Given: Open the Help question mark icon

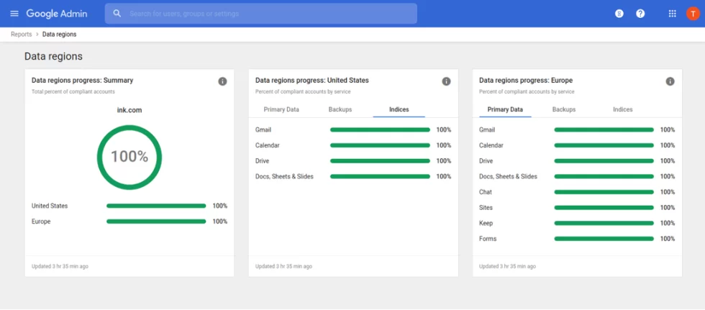Looking at the screenshot, I should click(640, 14).
